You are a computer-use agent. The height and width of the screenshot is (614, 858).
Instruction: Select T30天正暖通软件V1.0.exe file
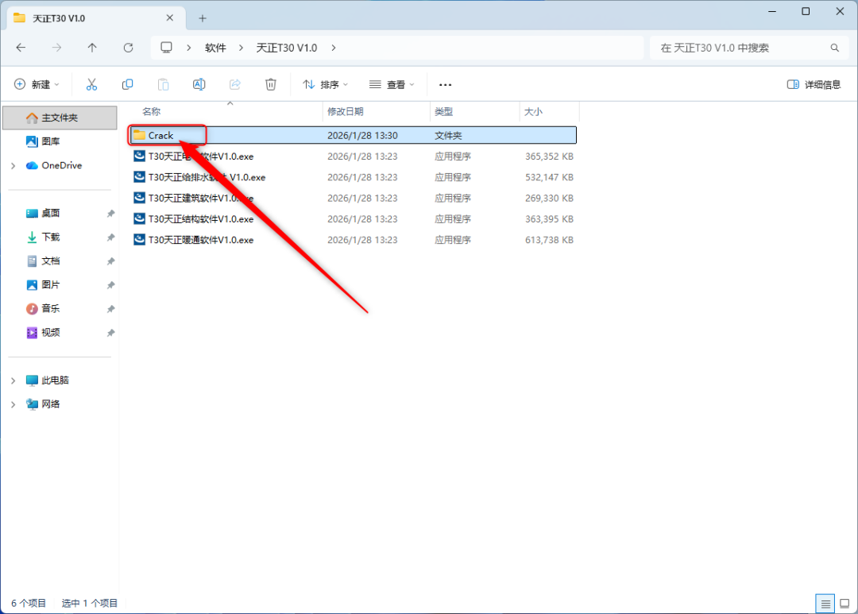coord(354,240)
